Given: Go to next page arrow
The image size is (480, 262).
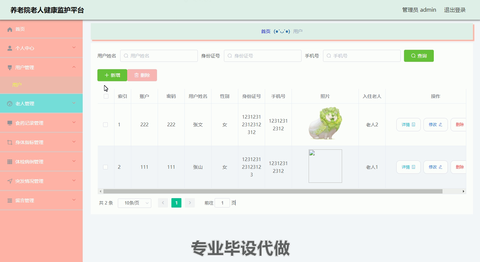Looking at the screenshot, I should pyautogui.click(x=190, y=203).
